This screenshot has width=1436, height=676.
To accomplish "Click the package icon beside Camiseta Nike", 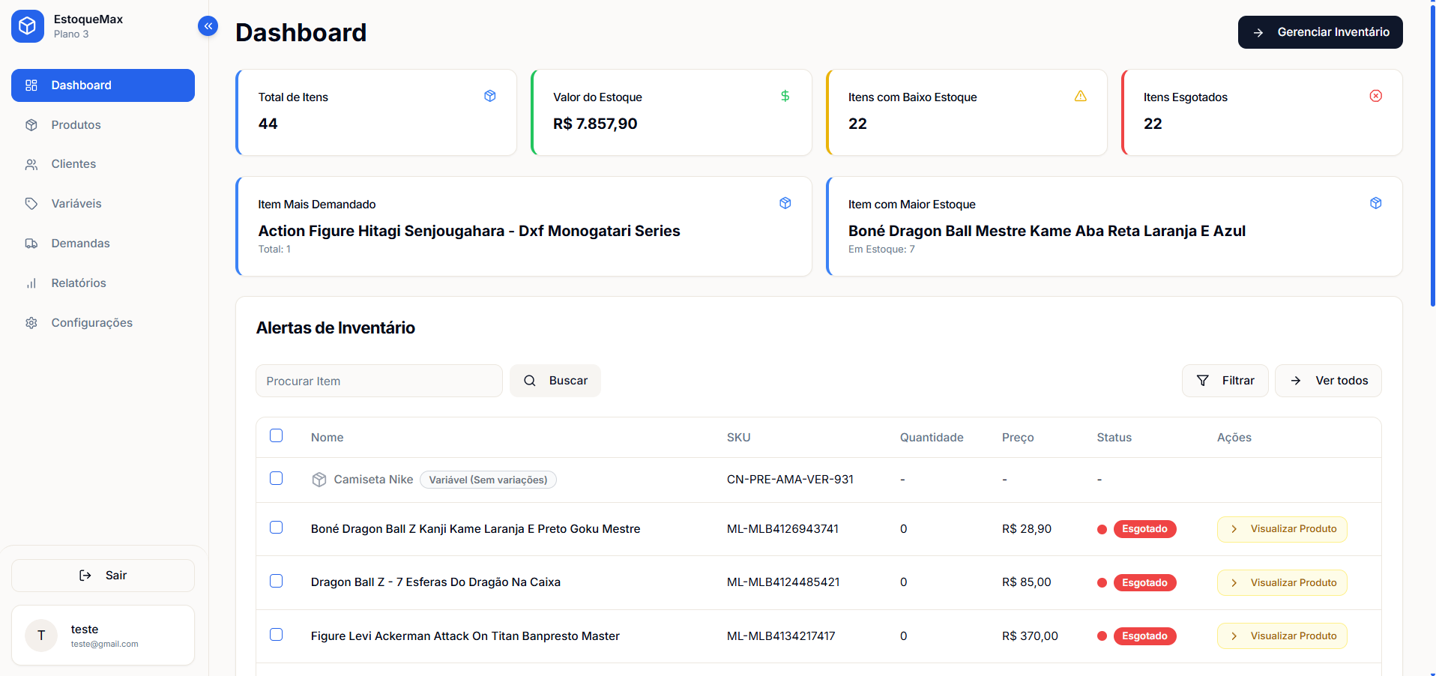I will pyautogui.click(x=319, y=480).
